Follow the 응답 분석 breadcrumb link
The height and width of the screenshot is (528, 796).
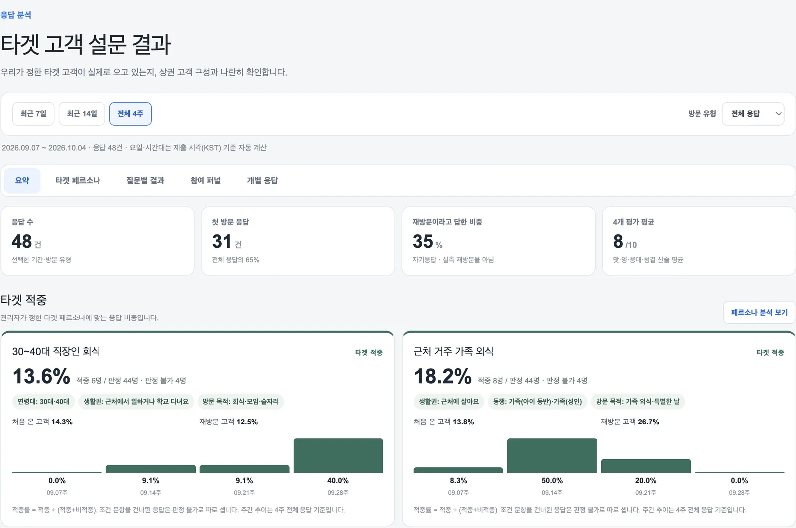[16, 15]
